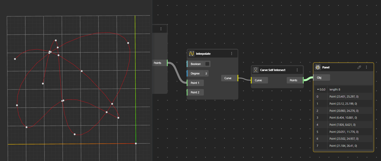Collapse the 0.0.0 branch in Panel

tap(318, 89)
